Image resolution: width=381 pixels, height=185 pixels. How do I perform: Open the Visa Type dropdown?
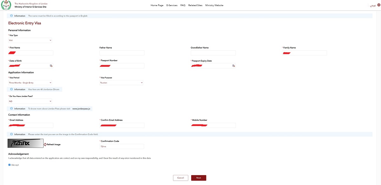tap(30, 40)
